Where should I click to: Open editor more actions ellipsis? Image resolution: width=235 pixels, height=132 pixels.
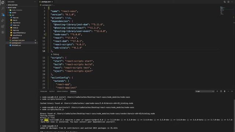click(232, 2)
